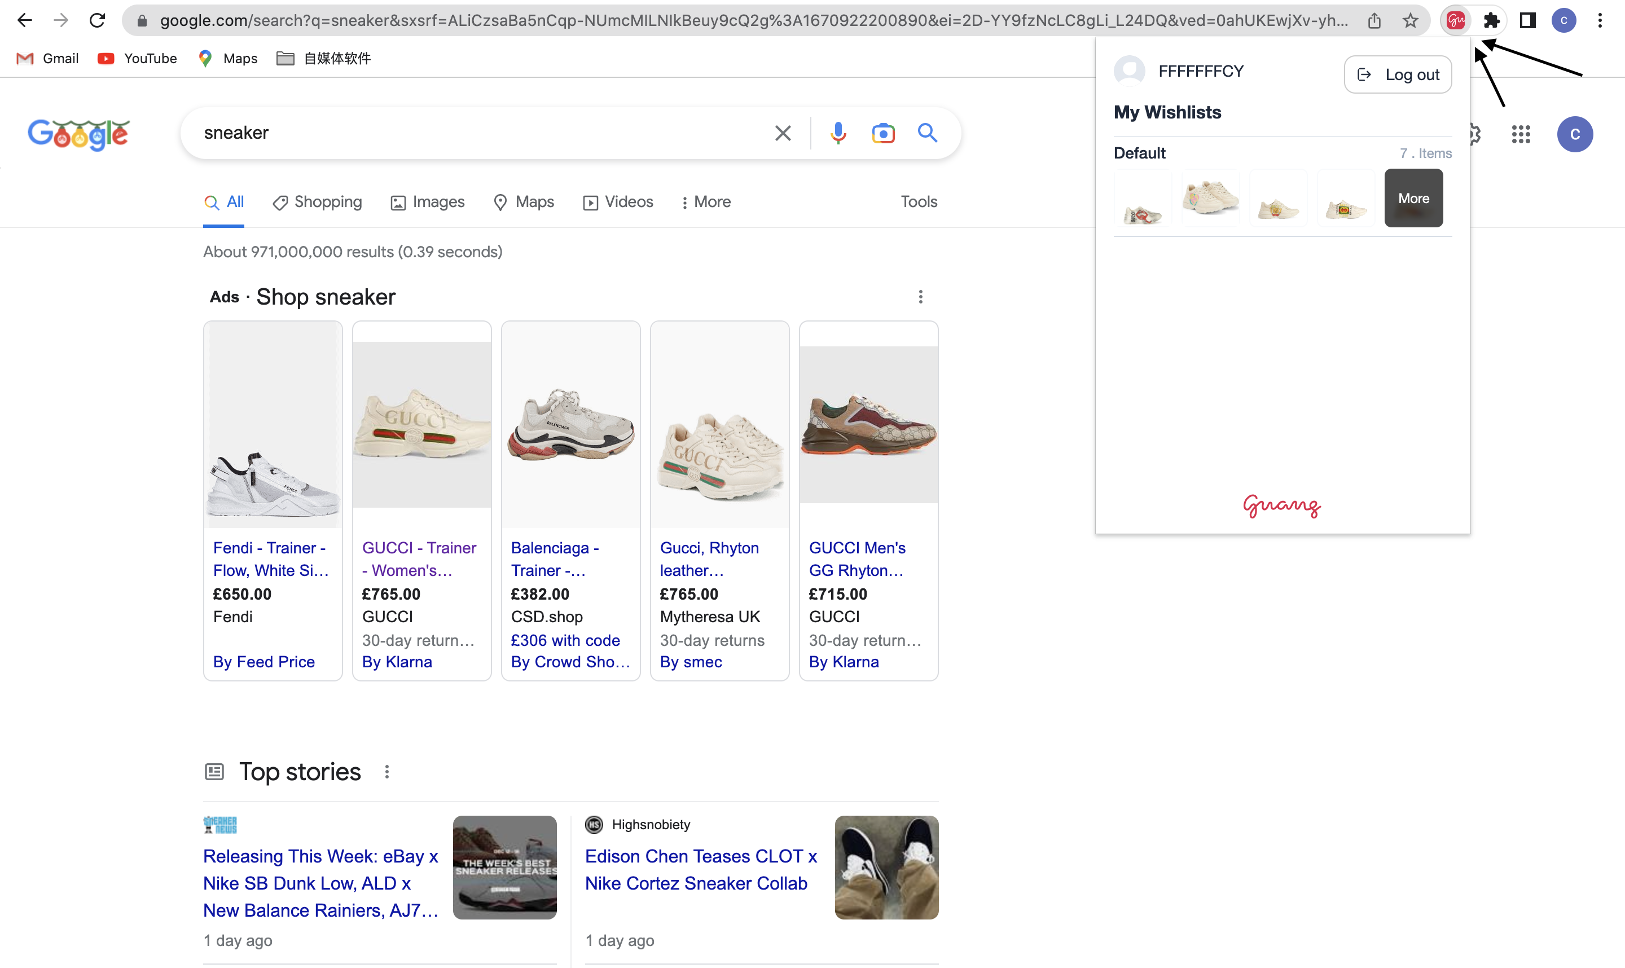The width and height of the screenshot is (1625, 968).
Task: Select the All results tab
Action: pyautogui.click(x=224, y=202)
